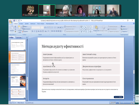Viewport: 139px width, 105px height.
Task: Click the Undo arrow in quick access toolbar
Action: [x=16, y=20]
